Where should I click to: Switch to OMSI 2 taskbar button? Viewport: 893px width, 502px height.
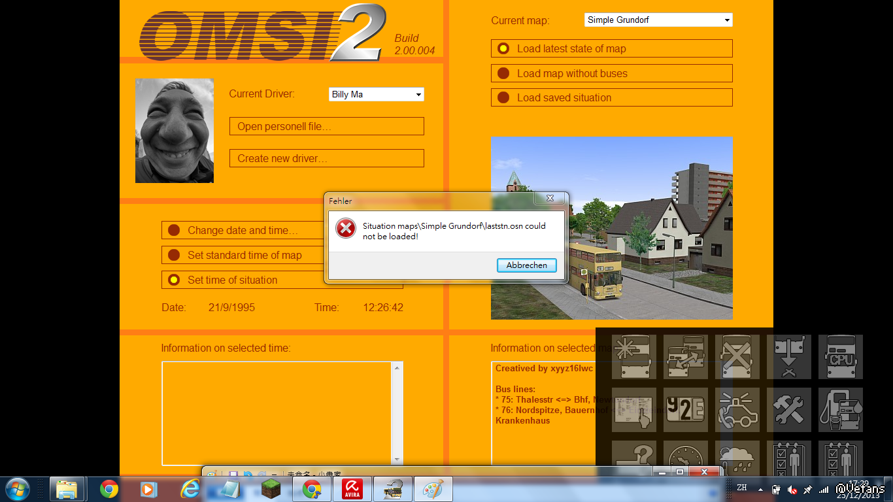coord(394,489)
